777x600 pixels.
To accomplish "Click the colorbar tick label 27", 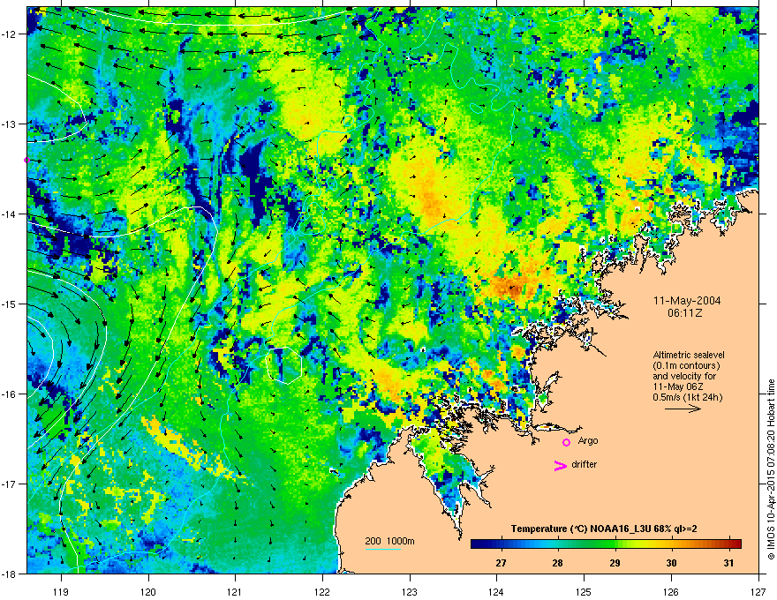I will pyautogui.click(x=501, y=563).
